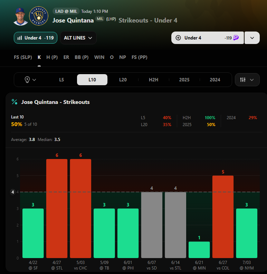Click the 6/27 vs COL red bar

(223, 217)
